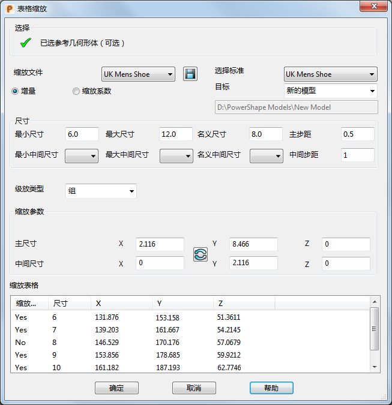Click the model path field D:\PowerShape Models
This screenshot has height=405, width=392.
pyautogui.click(x=297, y=107)
